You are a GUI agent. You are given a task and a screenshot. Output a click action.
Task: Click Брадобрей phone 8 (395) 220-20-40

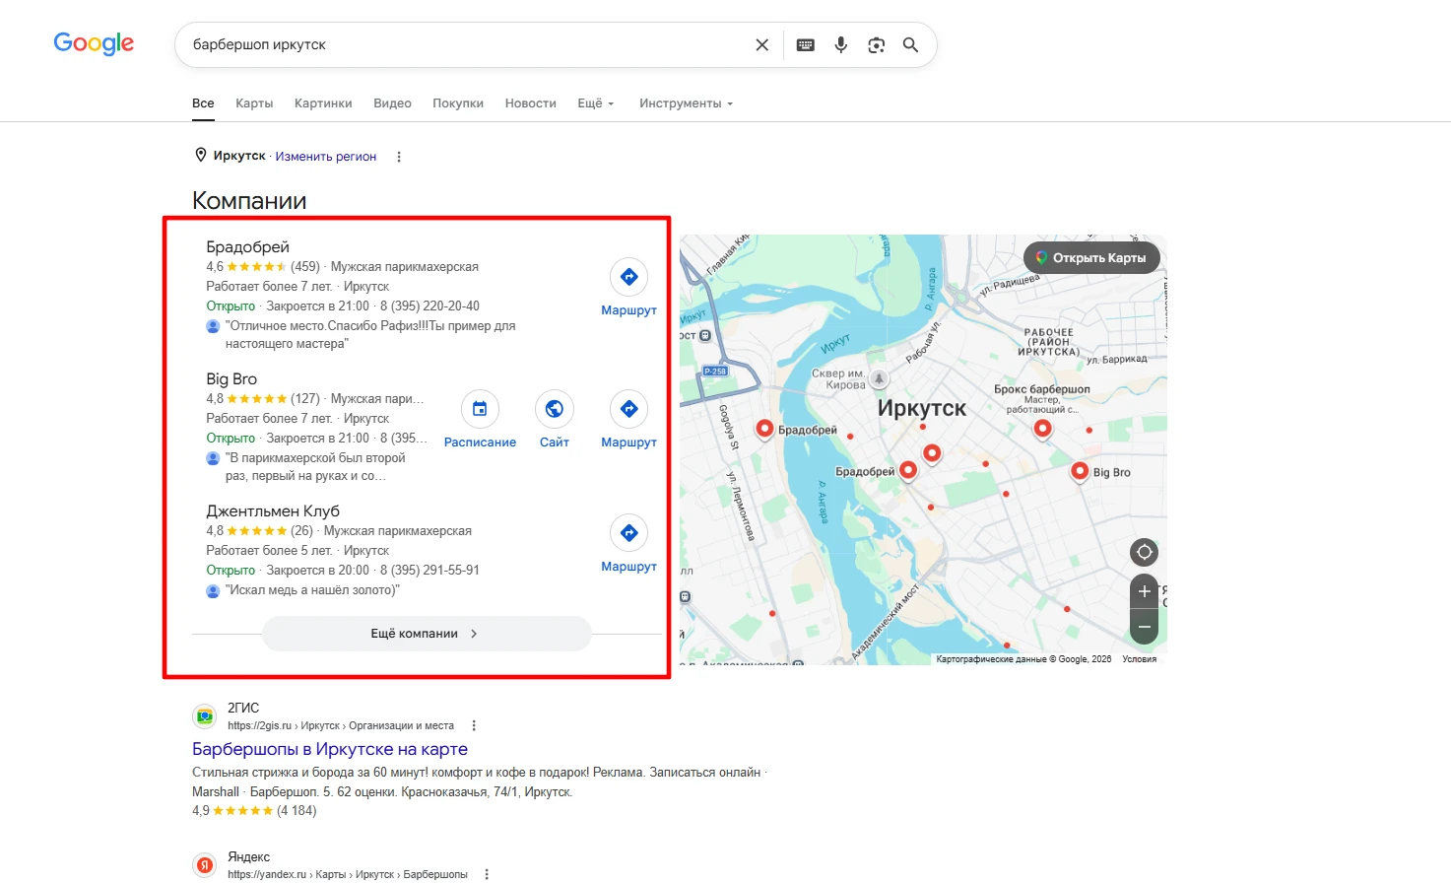(429, 306)
